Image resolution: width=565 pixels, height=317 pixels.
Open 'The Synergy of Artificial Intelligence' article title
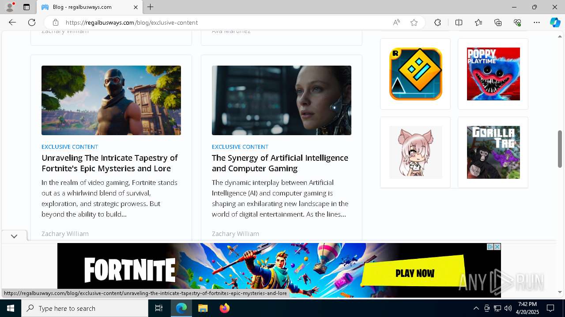pyautogui.click(x=280, y=163)
